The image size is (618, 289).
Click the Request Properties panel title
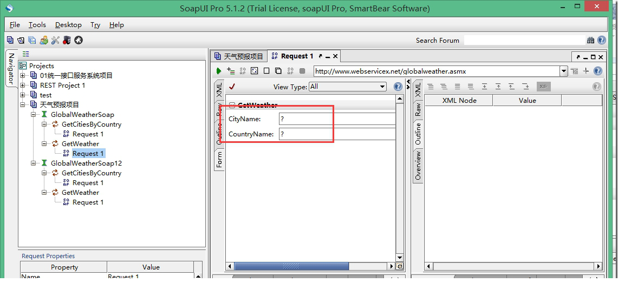pyautogui.click(x=48, y=256)
